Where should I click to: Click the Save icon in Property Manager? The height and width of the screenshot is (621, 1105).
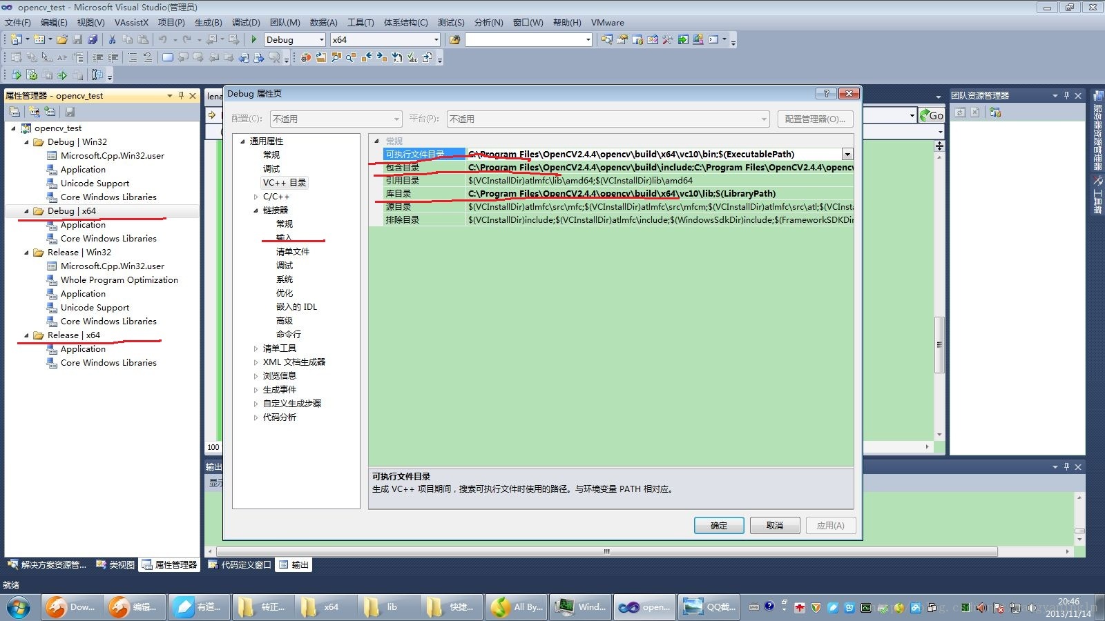69,111
